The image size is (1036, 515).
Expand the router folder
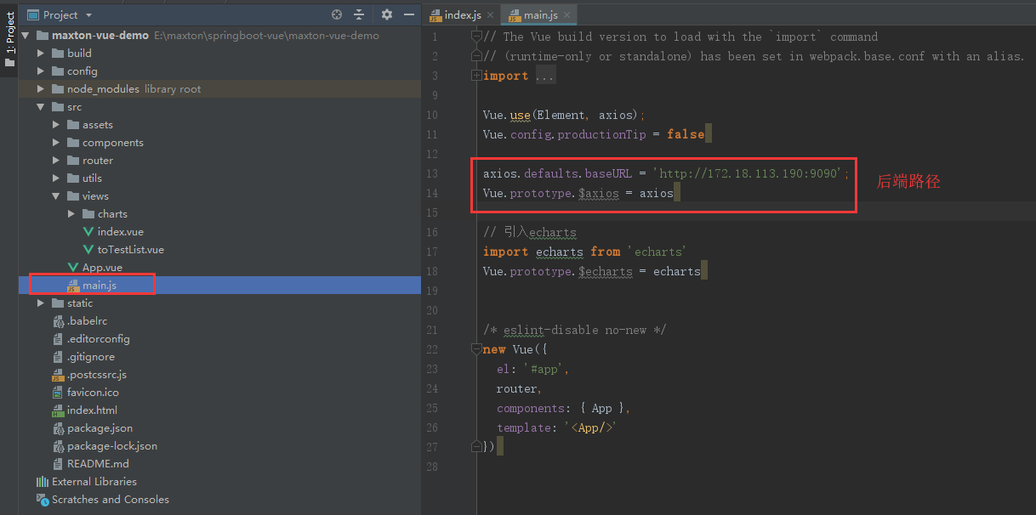pos(56,161)
